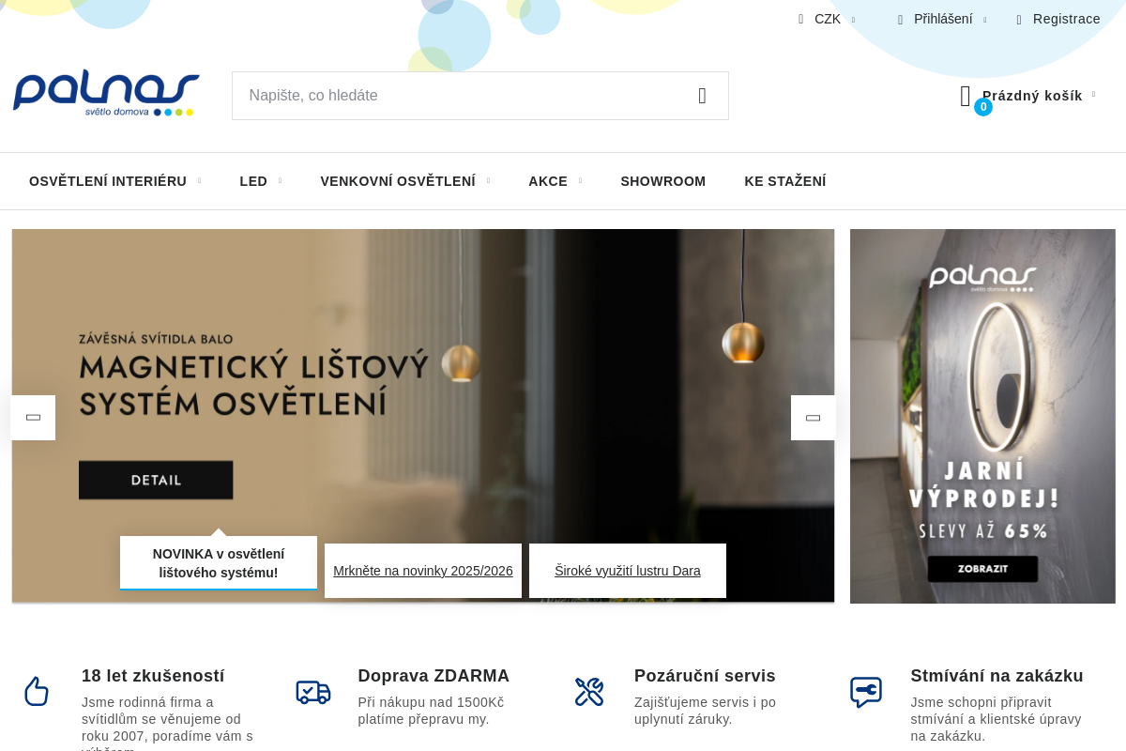Click the 'Napište, co hledáte' search field

pos(422,95)
